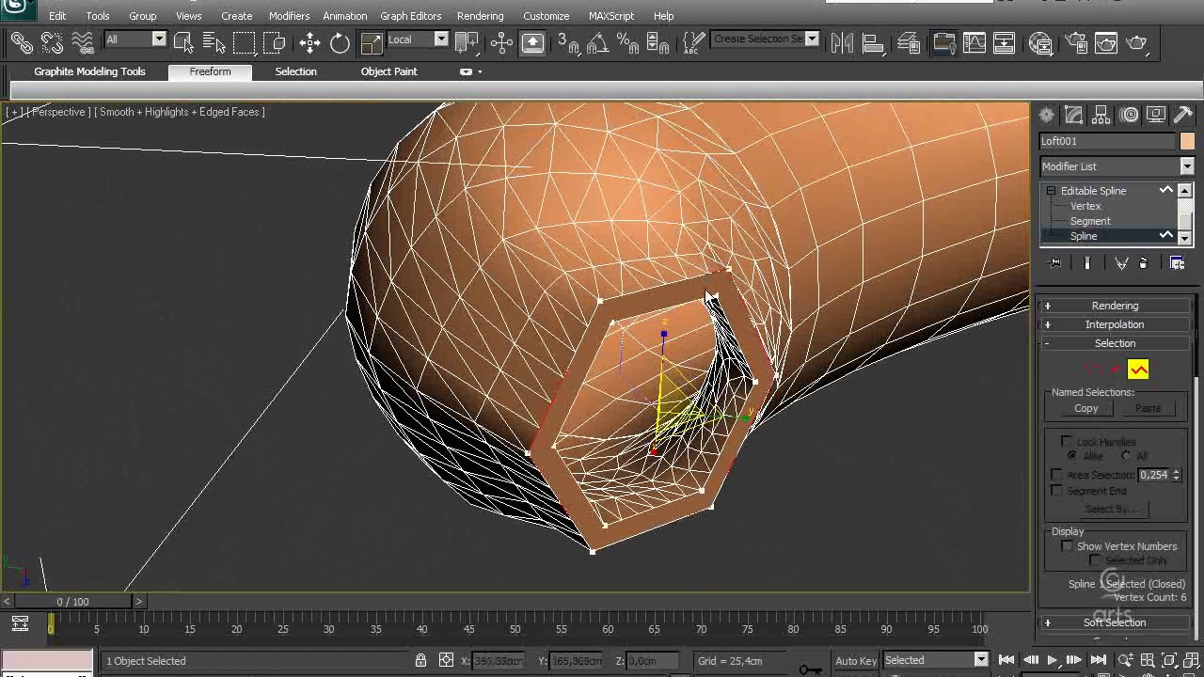Open Configure Modifier Sets
The height and width of the screenshot is (677, 1204).
tap(1177, 263)
